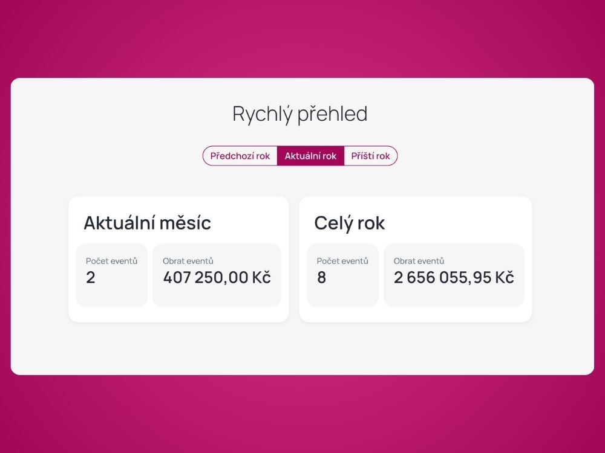
Task: Switch to the Příští rok tab
Action: tap(370, 156)
